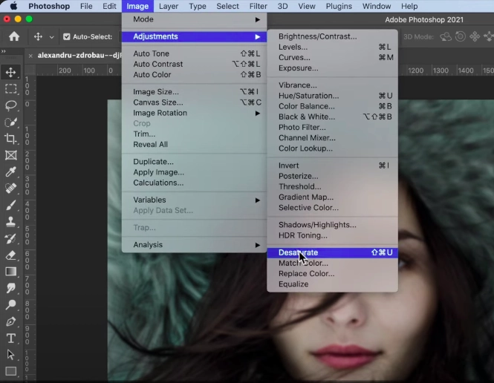Toggle the Auto-Select checkbox
The image size is (494, 383).
pyautogui.click(x=67, y=37)
